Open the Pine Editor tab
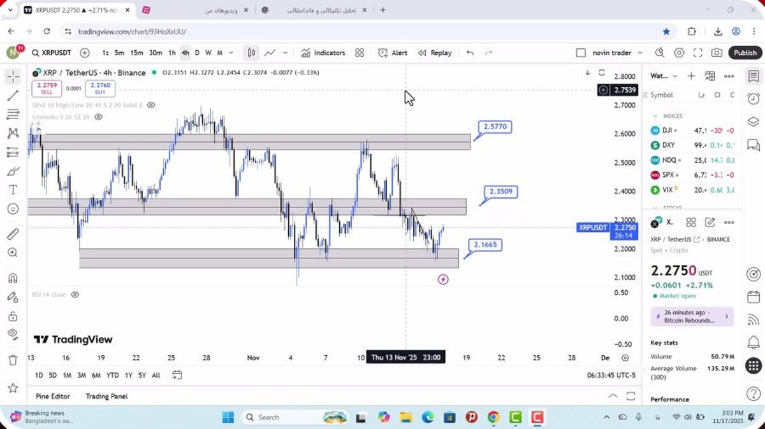This screenshot has width=765, height=429. tap(53, 396)
